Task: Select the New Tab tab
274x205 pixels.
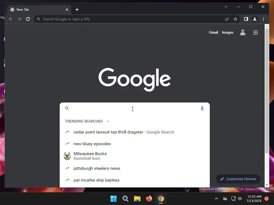Action: tap(39, 10)
